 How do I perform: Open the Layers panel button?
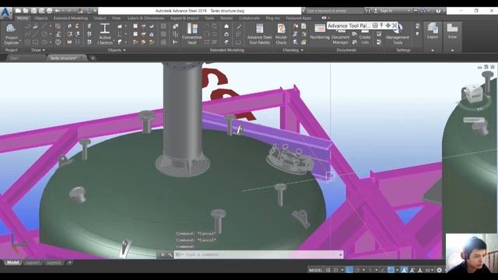pyautogui.click(x=433, y=31)
